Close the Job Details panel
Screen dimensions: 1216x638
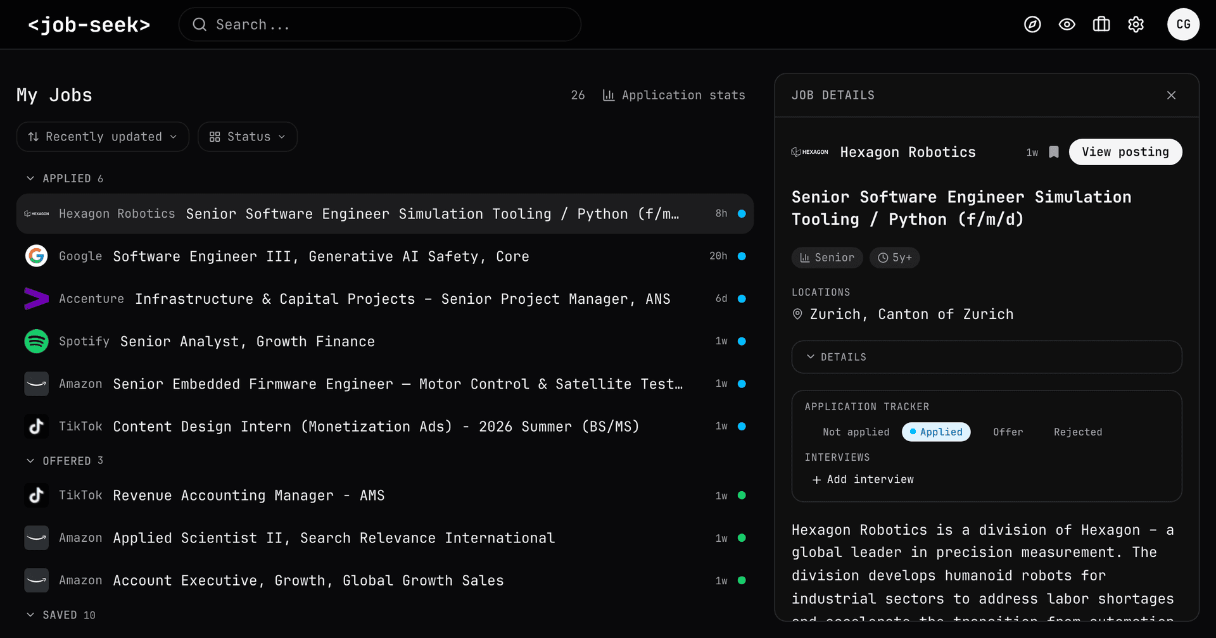(1171, 95)
